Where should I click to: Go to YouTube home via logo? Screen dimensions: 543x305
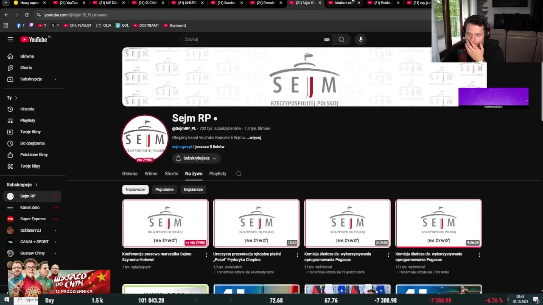pos(34,39)
